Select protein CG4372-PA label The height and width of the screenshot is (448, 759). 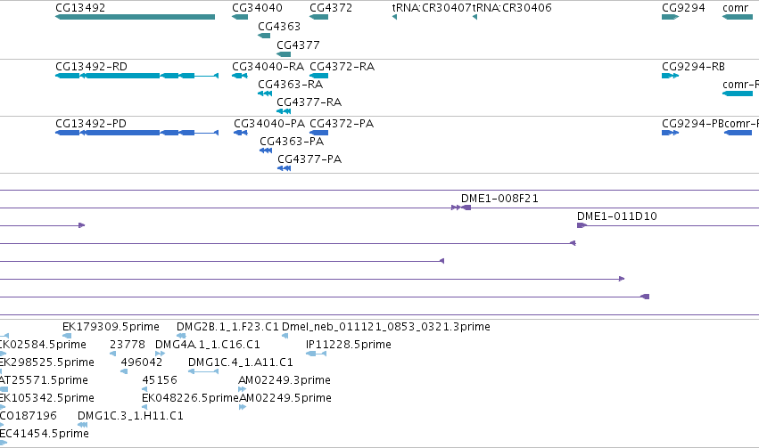coord(342,123)
